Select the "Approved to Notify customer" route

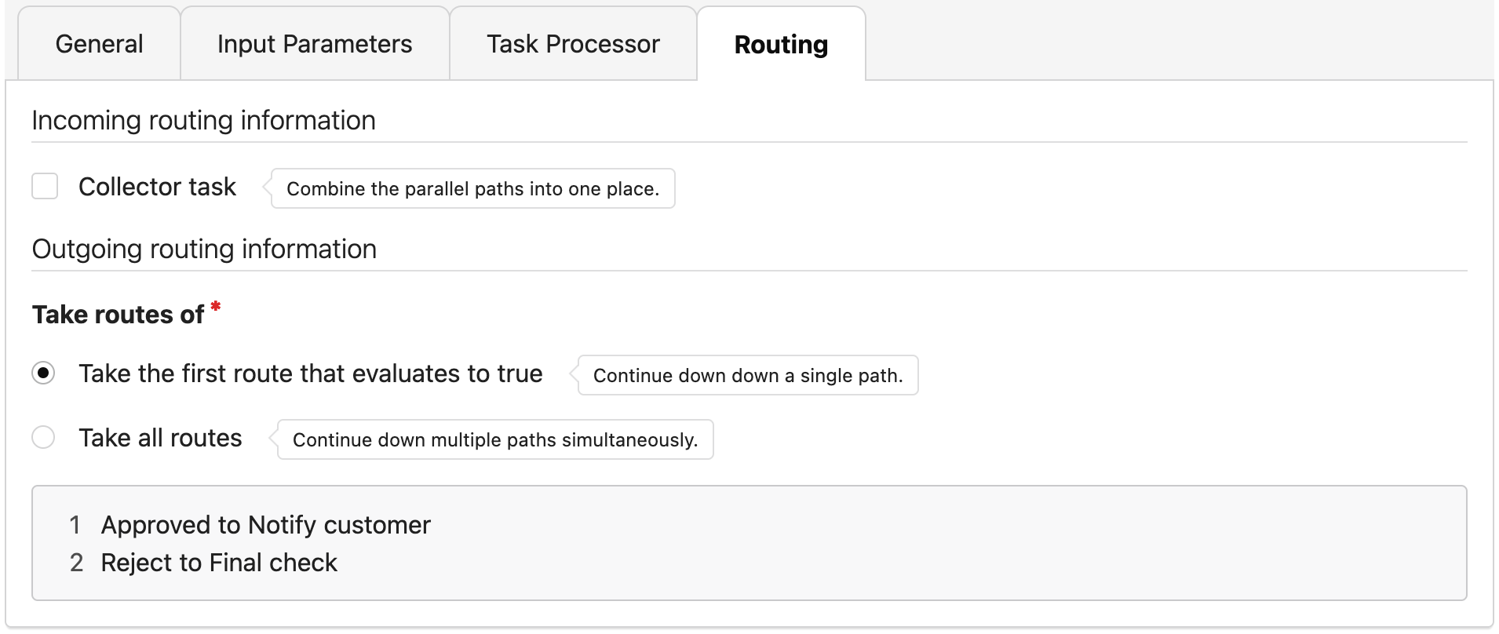coord(266,525)
